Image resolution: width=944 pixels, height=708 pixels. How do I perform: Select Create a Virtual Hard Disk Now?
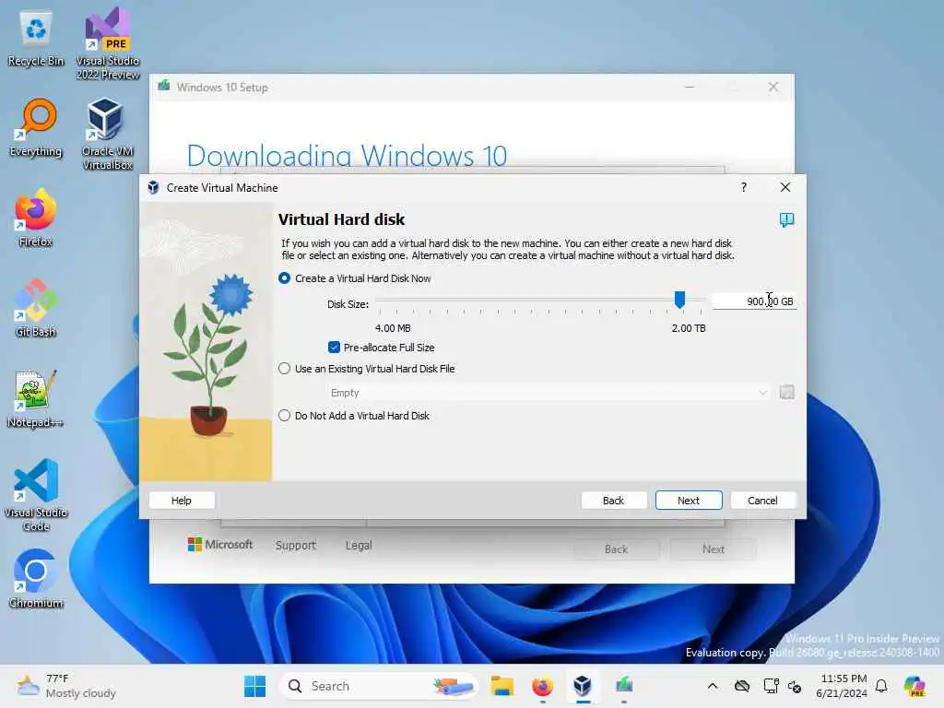point(355,278)
